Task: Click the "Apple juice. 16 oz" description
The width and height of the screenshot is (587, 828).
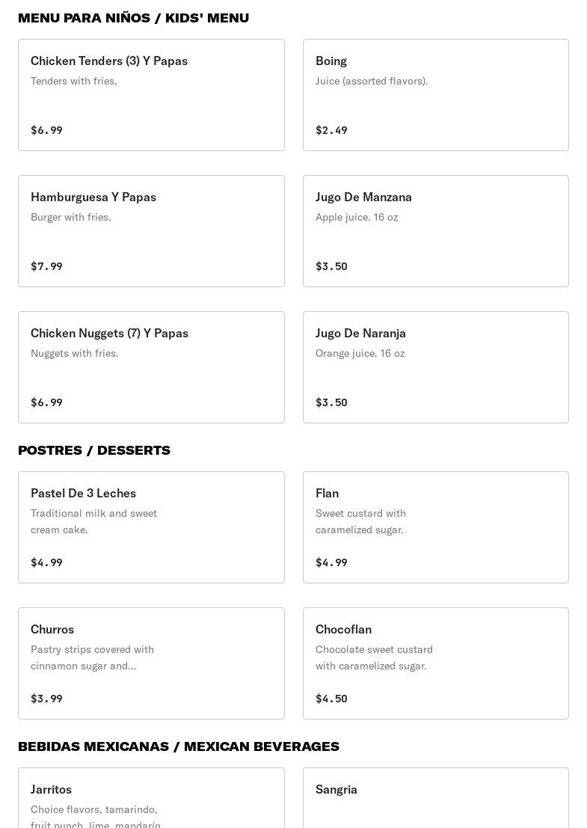Action: [x=357, y=218]
